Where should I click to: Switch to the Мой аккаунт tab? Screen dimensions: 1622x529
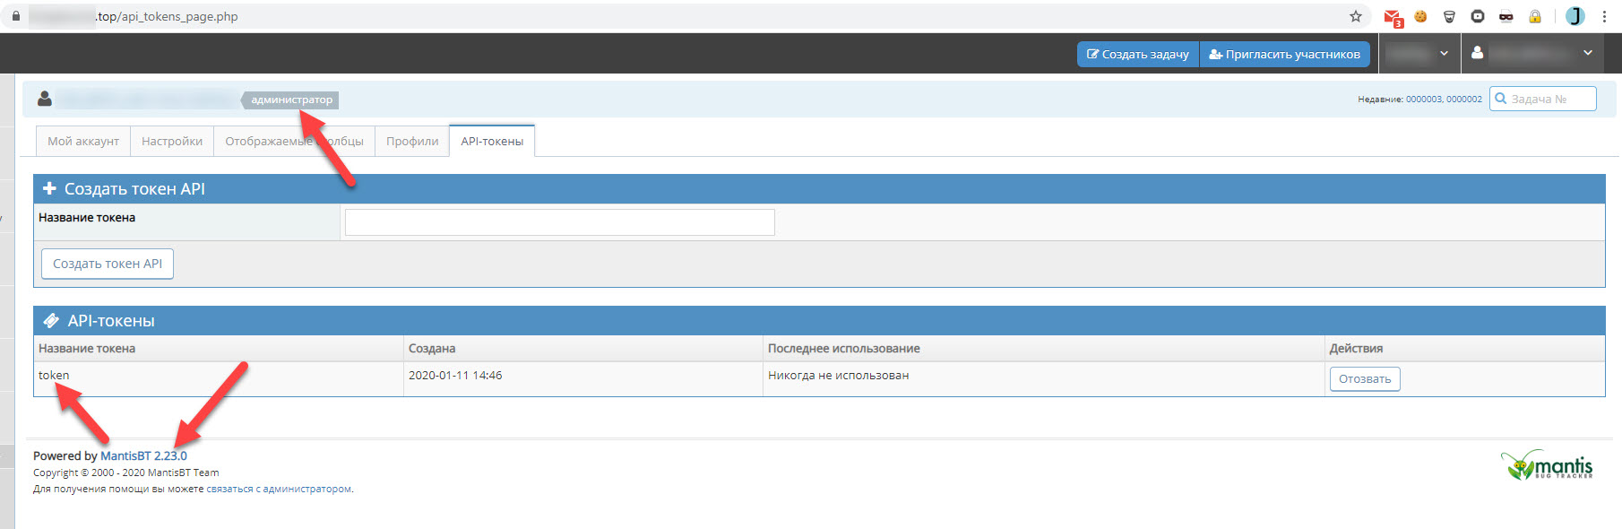click(x=83, y=141)
